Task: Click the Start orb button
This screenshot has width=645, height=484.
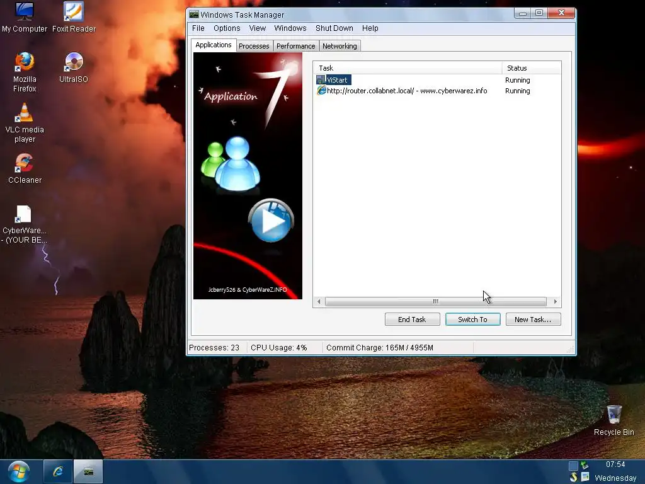Action: (x=19, y=471)
